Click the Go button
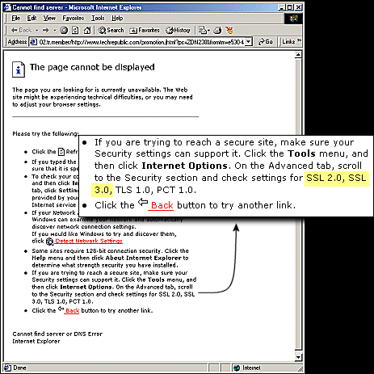374x374 pixels. coord(265,42)
